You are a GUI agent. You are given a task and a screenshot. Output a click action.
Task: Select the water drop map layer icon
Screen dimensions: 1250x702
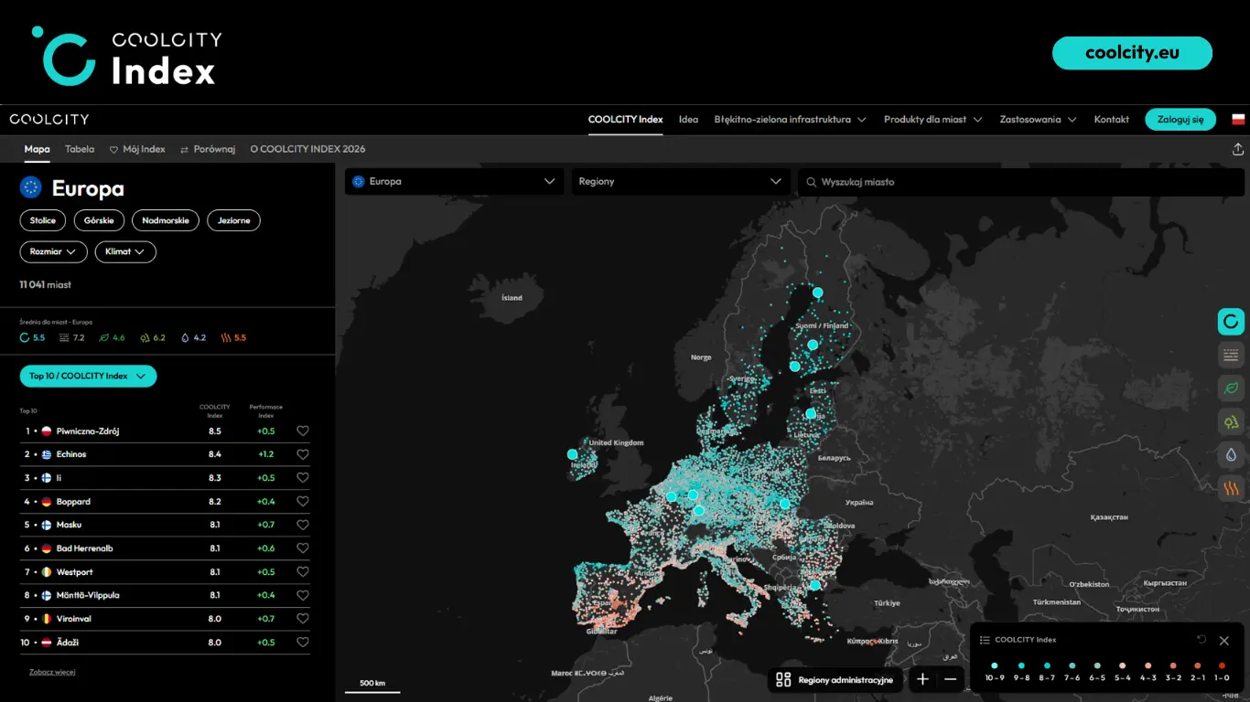1231,455
